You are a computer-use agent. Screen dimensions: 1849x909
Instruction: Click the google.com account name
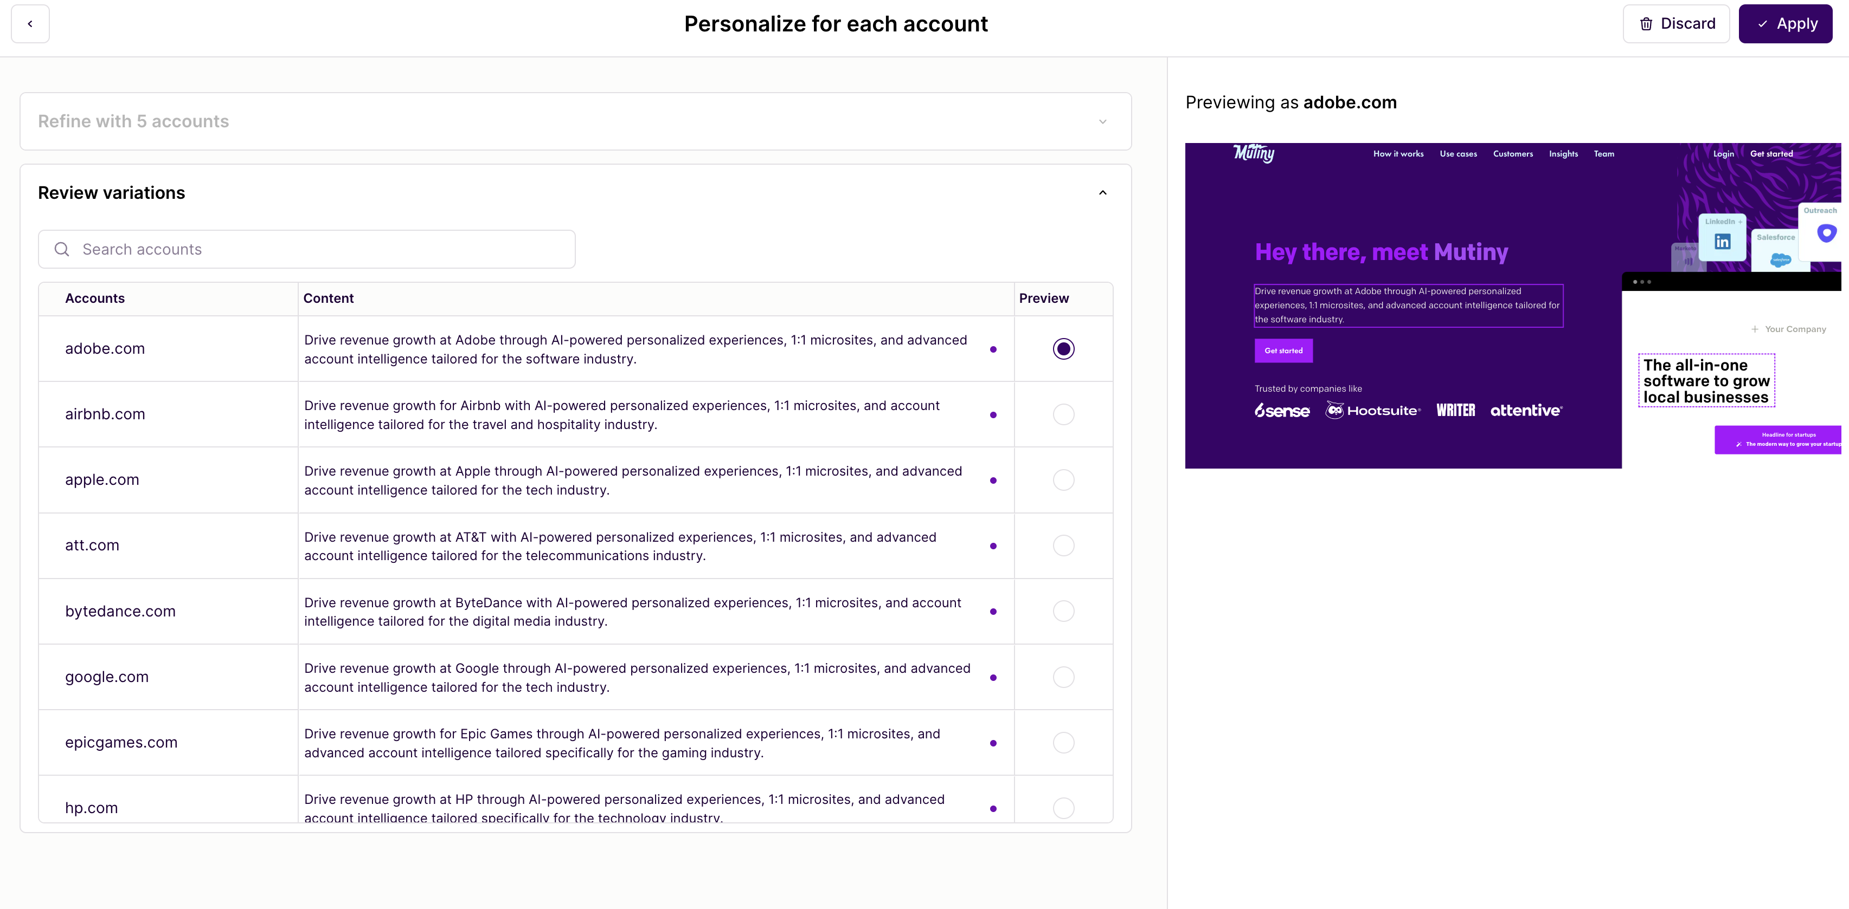click(107, 678)
